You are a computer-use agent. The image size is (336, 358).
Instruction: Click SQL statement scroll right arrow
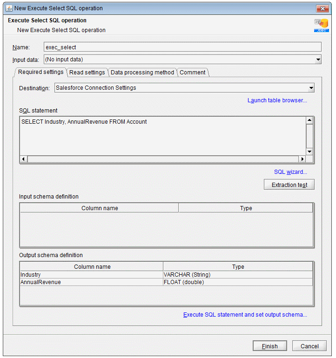(x=302, y=159)
